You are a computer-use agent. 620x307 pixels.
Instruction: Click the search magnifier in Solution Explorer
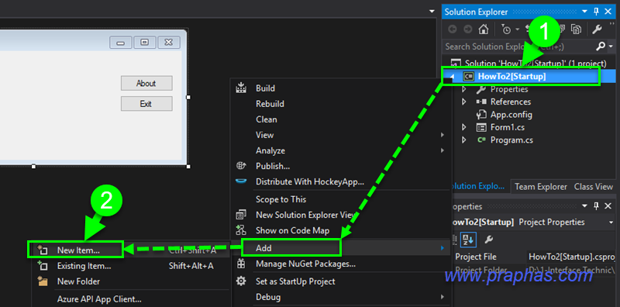(x=600, y=47)
